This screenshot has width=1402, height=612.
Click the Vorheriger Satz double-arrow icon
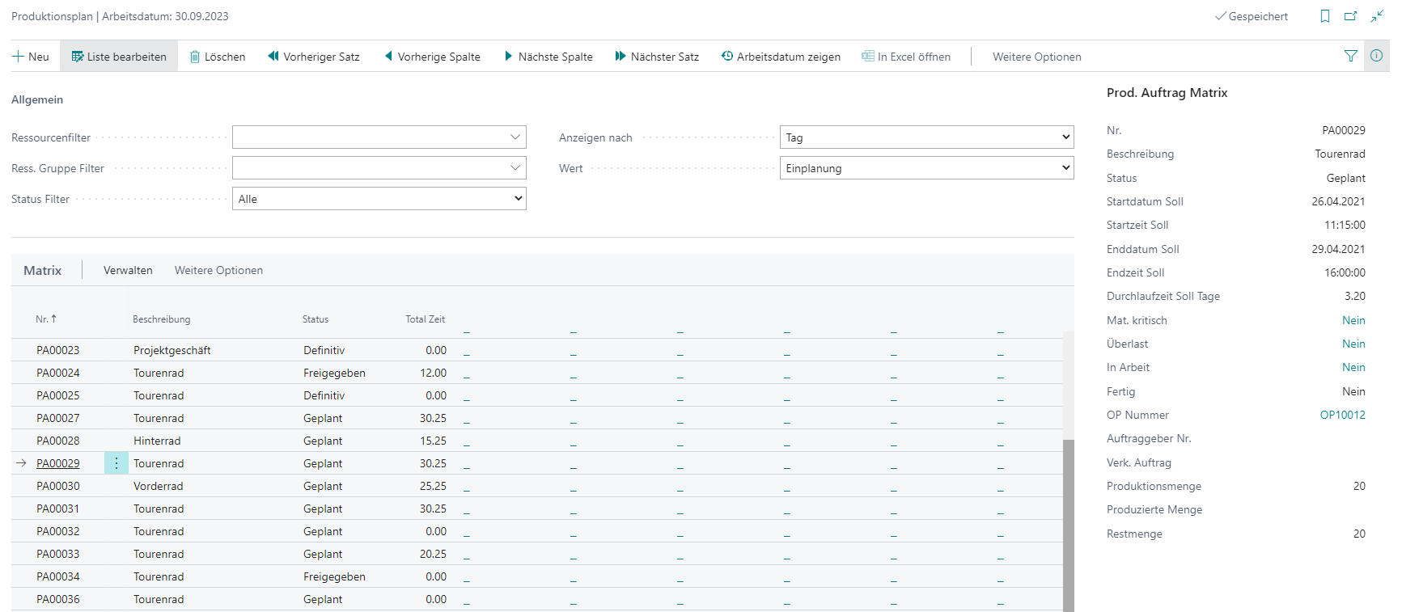(273, 56)
